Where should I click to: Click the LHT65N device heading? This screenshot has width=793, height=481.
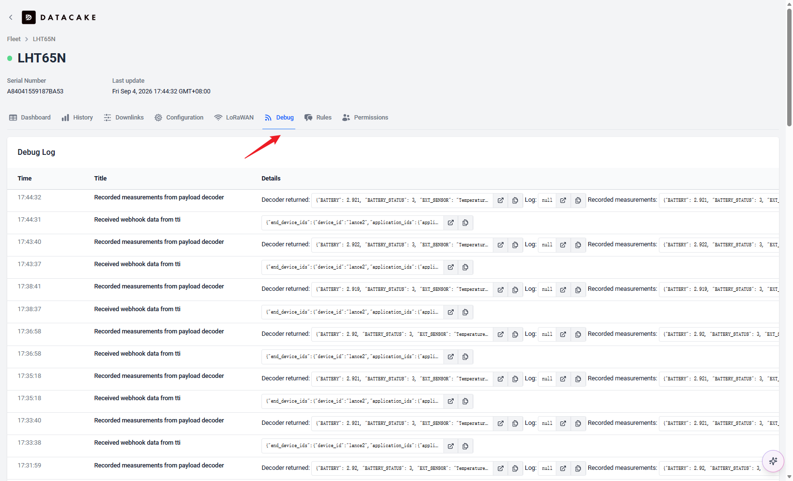[42, 58]
